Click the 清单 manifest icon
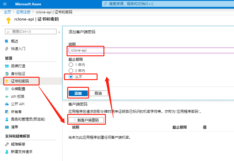Image resolution: width=234 pixels, height=161 pixels. 7,127
